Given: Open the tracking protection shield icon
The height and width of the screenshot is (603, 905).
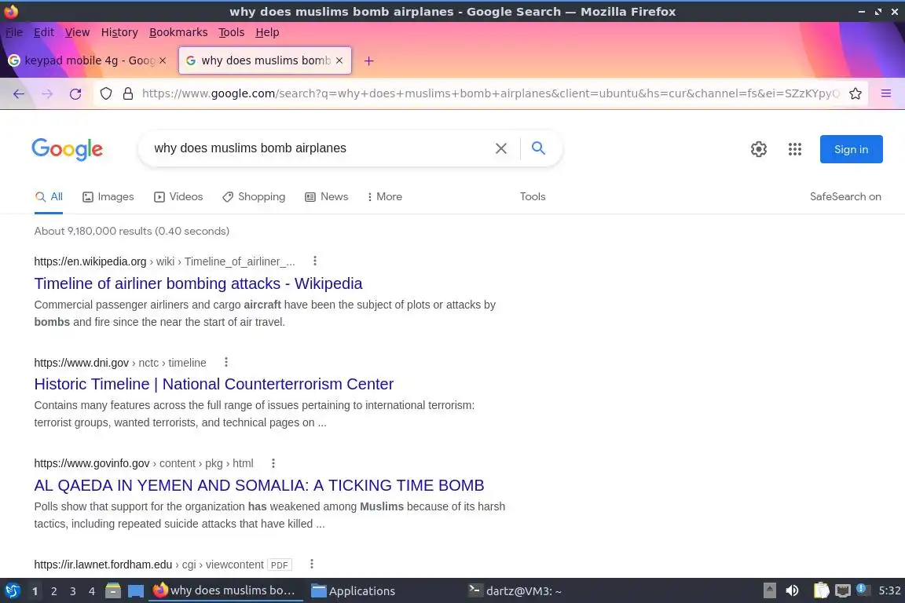Looking at the screenshot, I should point(106,93).
